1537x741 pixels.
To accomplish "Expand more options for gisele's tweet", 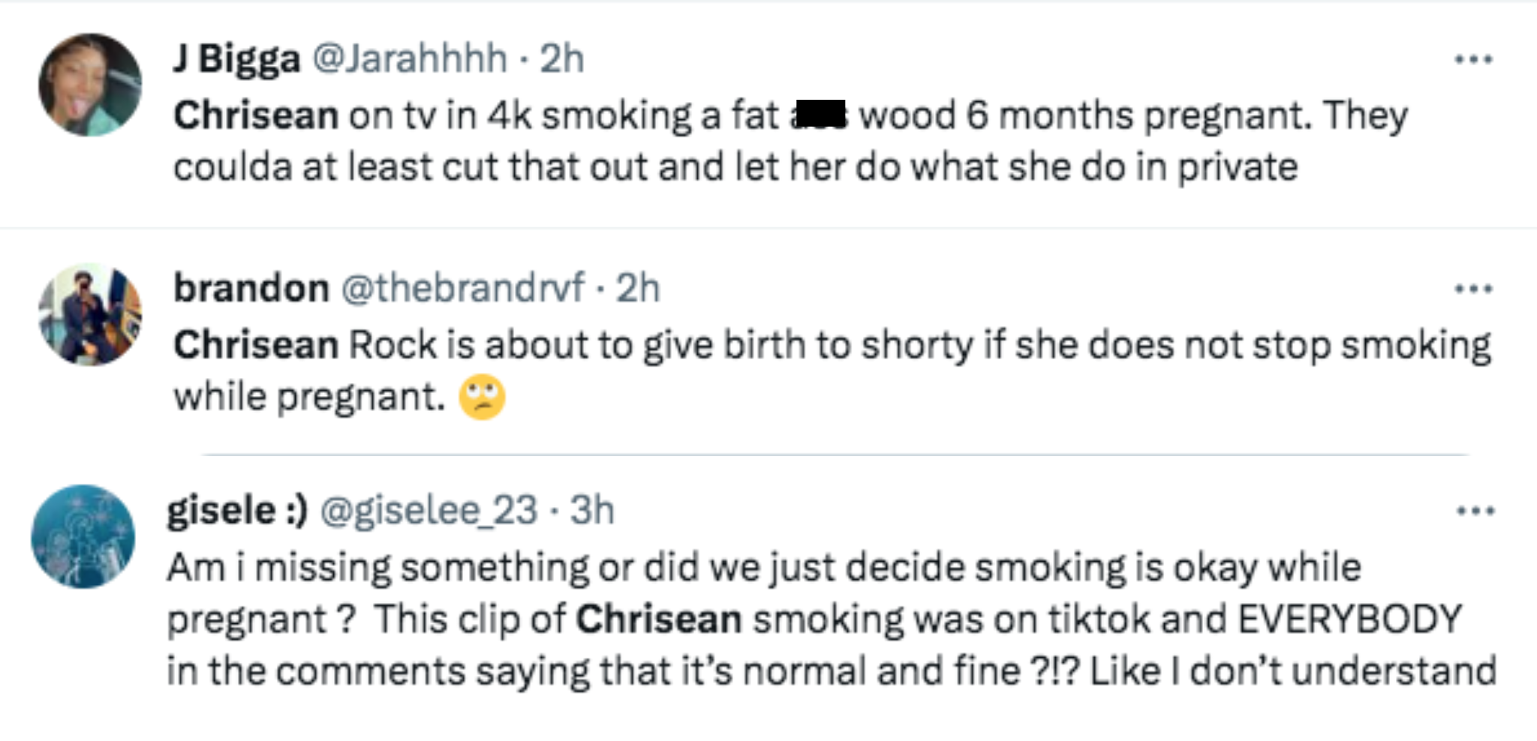I will pyautogui.click(x=1475, y=511).
